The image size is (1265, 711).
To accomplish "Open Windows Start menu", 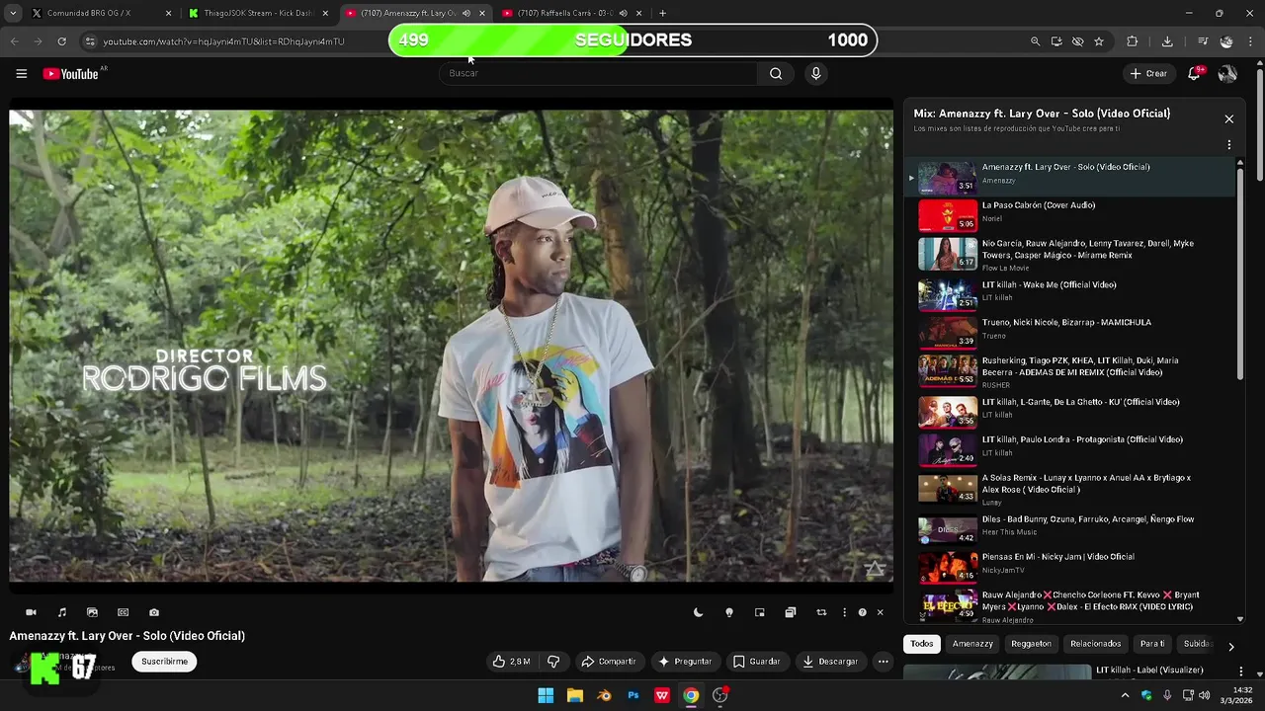I will [x=546, y=695].
